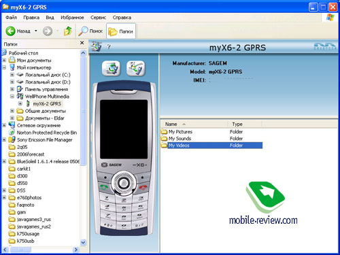Open the Back button history dropdown arrow
Image resolution: width=340 pixels, height=255 pixels.
[x=36, y=31]
